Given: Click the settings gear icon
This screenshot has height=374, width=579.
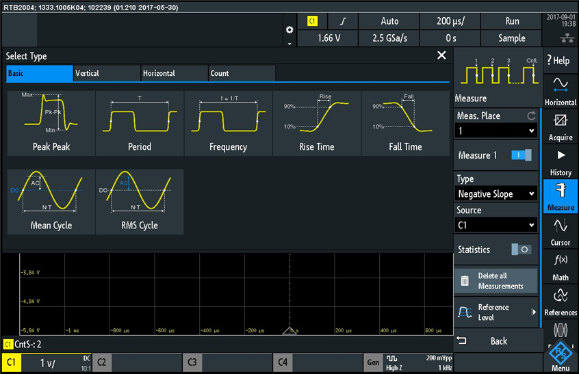Looking at the screenshot, I should coord(289,30).
